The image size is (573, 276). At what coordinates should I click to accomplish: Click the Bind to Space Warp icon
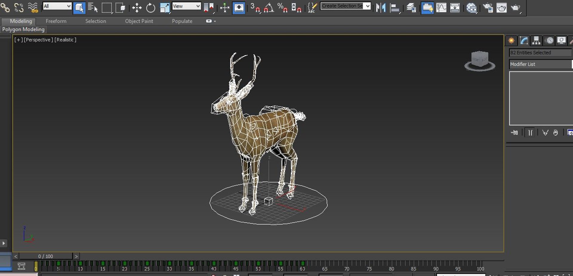pyautogui.click(x=33, y=7)
